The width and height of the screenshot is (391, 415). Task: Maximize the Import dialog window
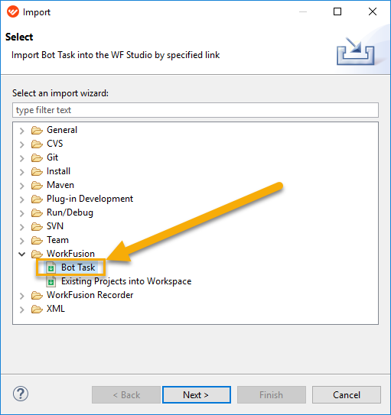(x=337, y=11)
